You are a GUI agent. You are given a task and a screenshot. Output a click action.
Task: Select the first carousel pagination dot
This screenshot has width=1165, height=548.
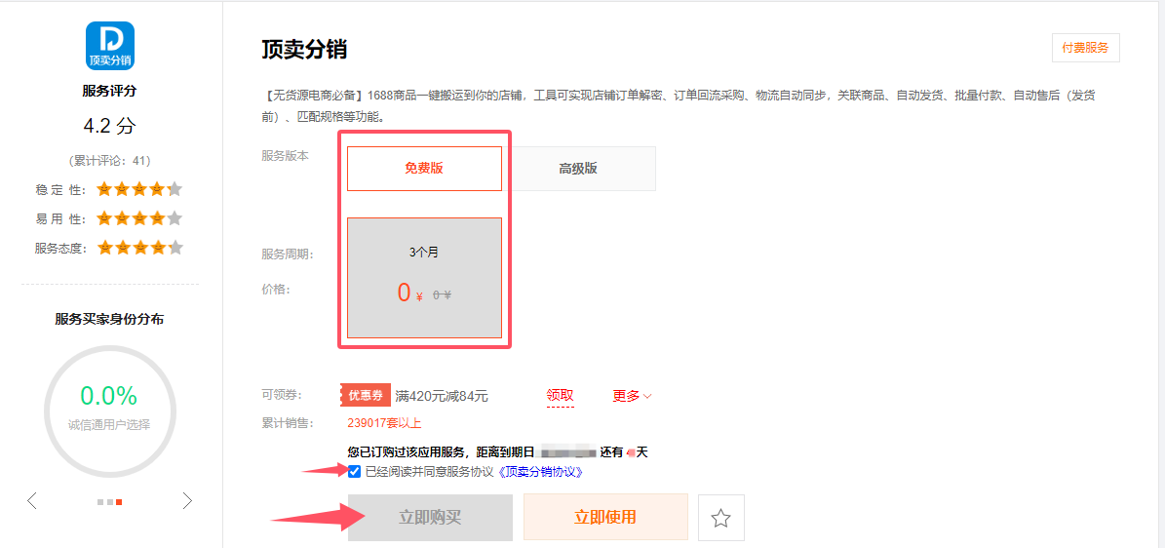point(99,502)
